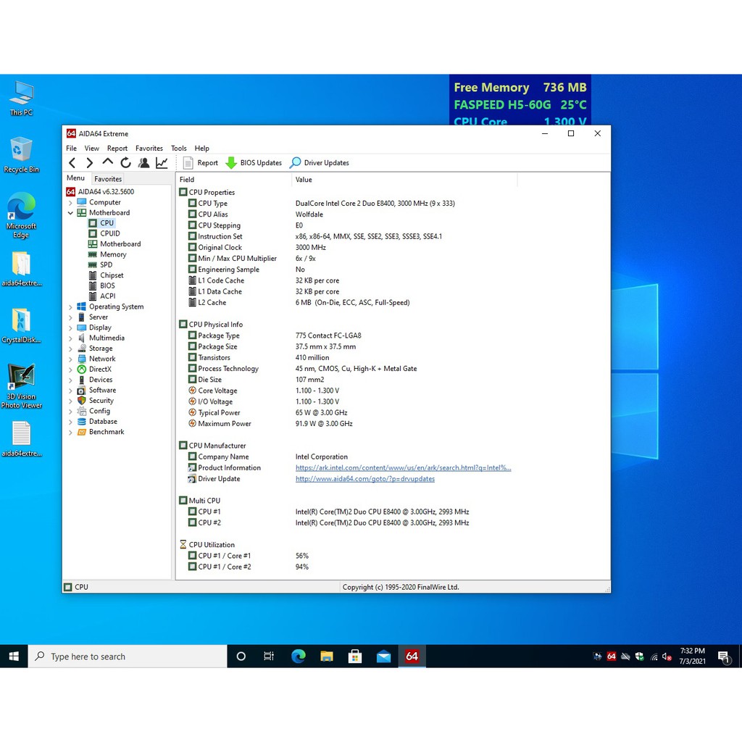The image size is (742, 742).
Task: Select CPUID in the Motherboard tree
Action: (x=104, y=233)
